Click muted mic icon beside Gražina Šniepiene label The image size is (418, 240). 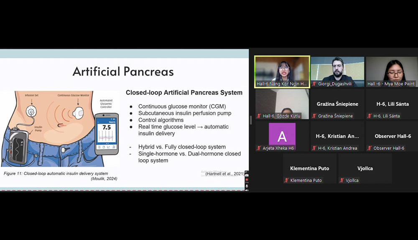click(x=314, y=116)
